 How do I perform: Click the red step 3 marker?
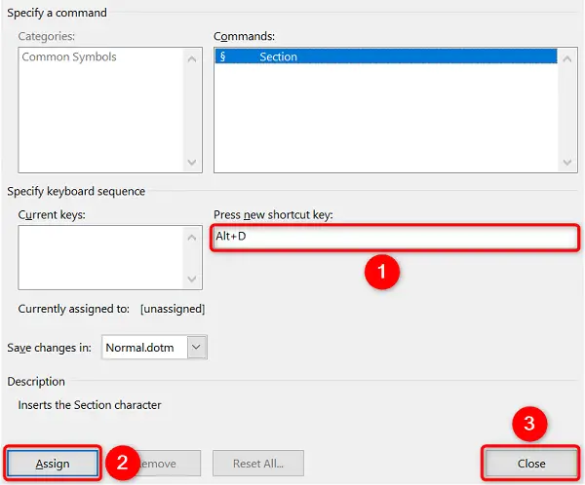(x=529, y=423)
